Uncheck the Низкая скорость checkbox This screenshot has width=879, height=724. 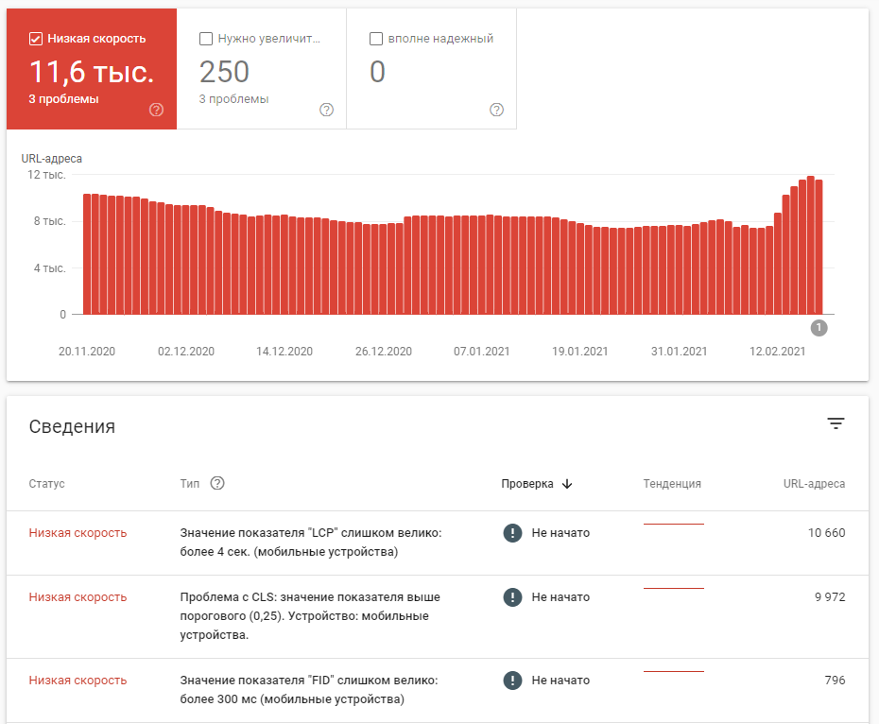pos(36,39)
